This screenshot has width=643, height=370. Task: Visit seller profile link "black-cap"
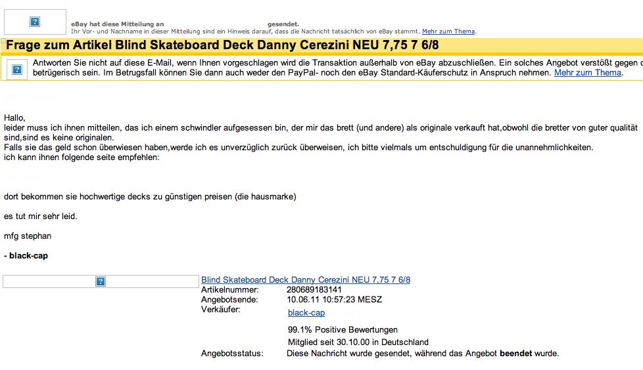click(306, 313)
